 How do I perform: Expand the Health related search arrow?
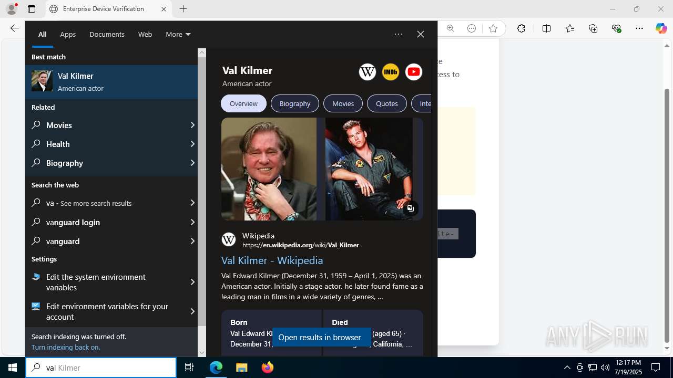tap(192, 144)
